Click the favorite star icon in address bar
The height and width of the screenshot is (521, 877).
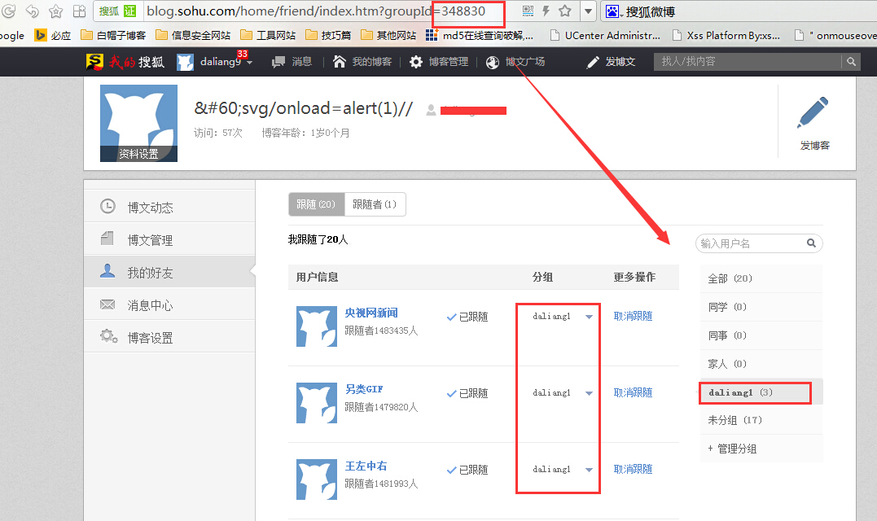click(565, 11)
